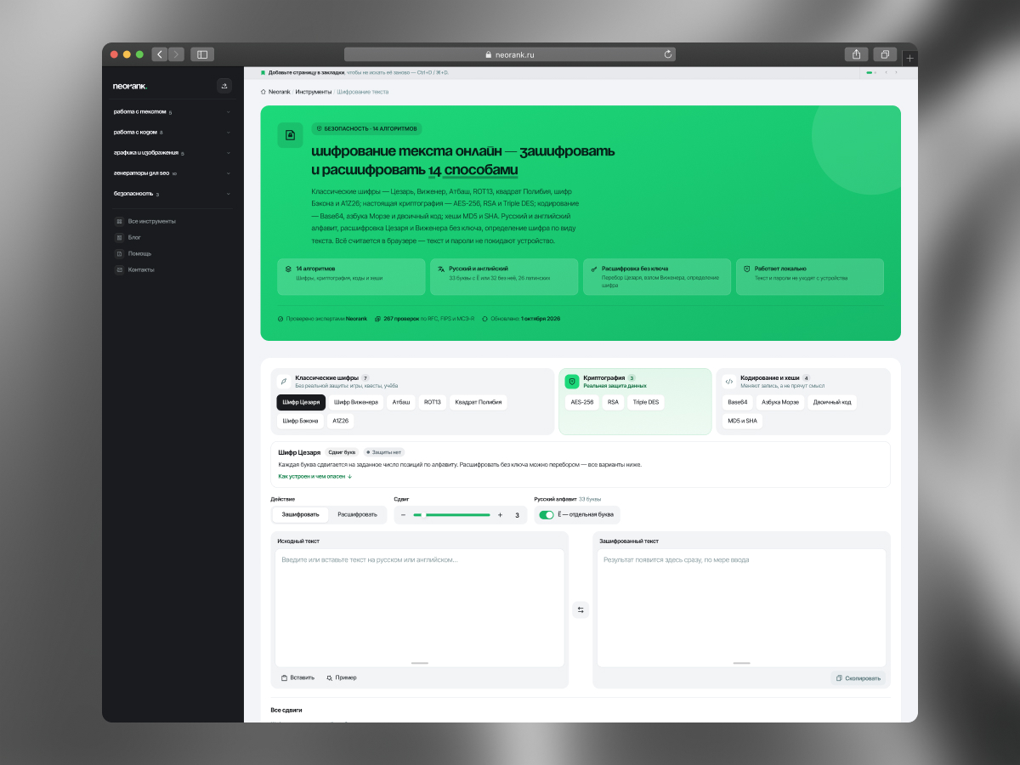Viewport: 1020px width, 765px height.
Task: Select the Квадрат Полибия cipher
Action: [479, 402]
